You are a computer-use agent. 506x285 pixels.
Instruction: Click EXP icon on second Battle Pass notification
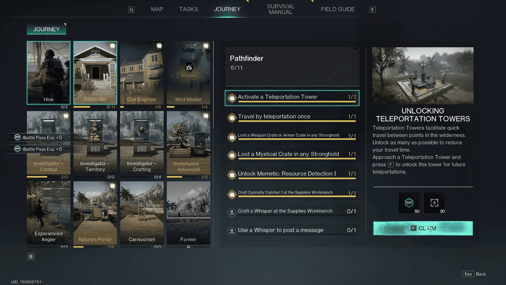(17, 149)
